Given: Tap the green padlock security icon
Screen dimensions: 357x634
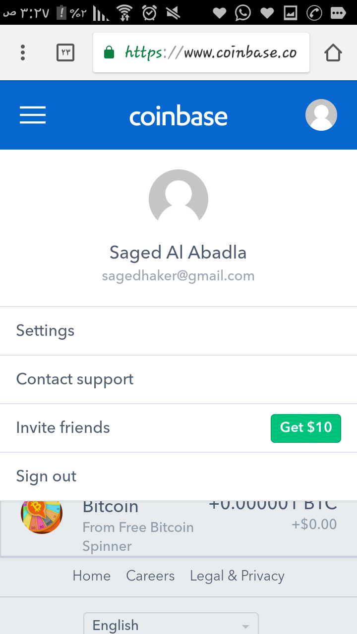Looking at the screenshot, I should (109, 53).
